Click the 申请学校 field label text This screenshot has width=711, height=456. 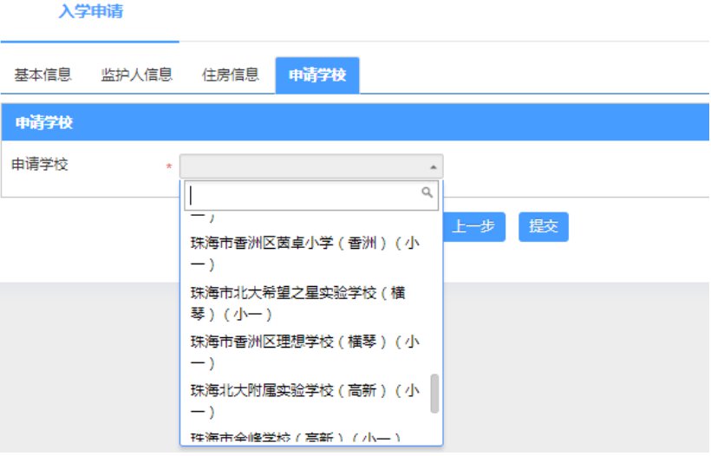(39, 165)
